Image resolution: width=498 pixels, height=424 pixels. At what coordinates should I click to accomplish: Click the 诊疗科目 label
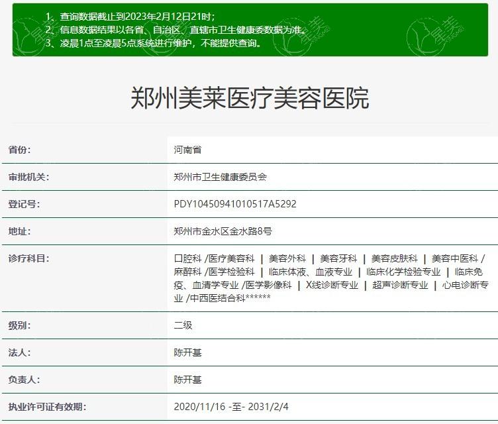pyautogui.click(x=28, y=258)
